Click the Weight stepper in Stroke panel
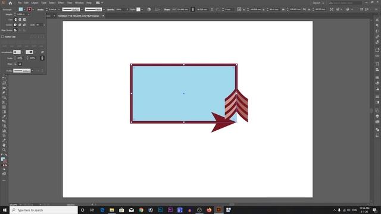Image resolution: width=381 pixels, height=214 pixels. coord(15,14)
